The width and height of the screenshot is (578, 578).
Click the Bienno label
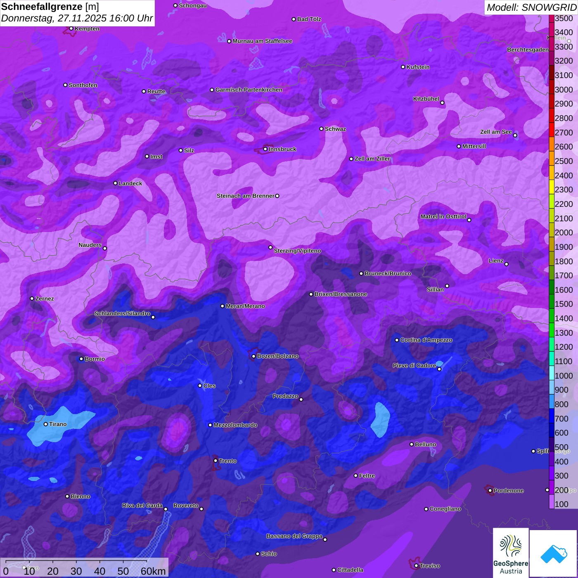(80, 496)
